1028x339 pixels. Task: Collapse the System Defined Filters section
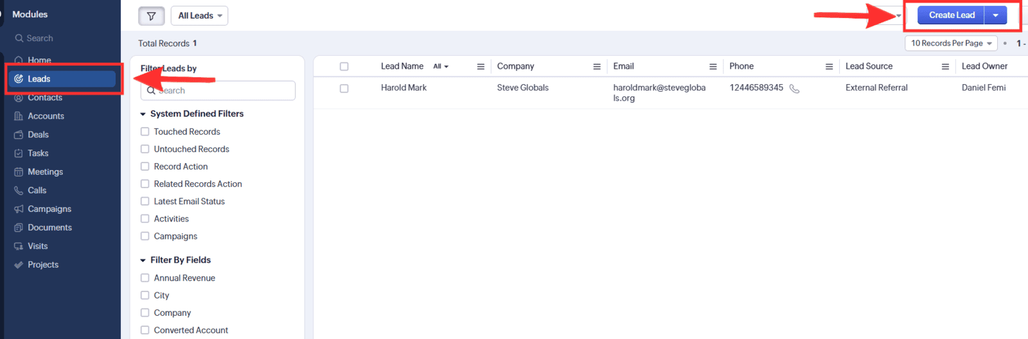click(x=143, y=114)
